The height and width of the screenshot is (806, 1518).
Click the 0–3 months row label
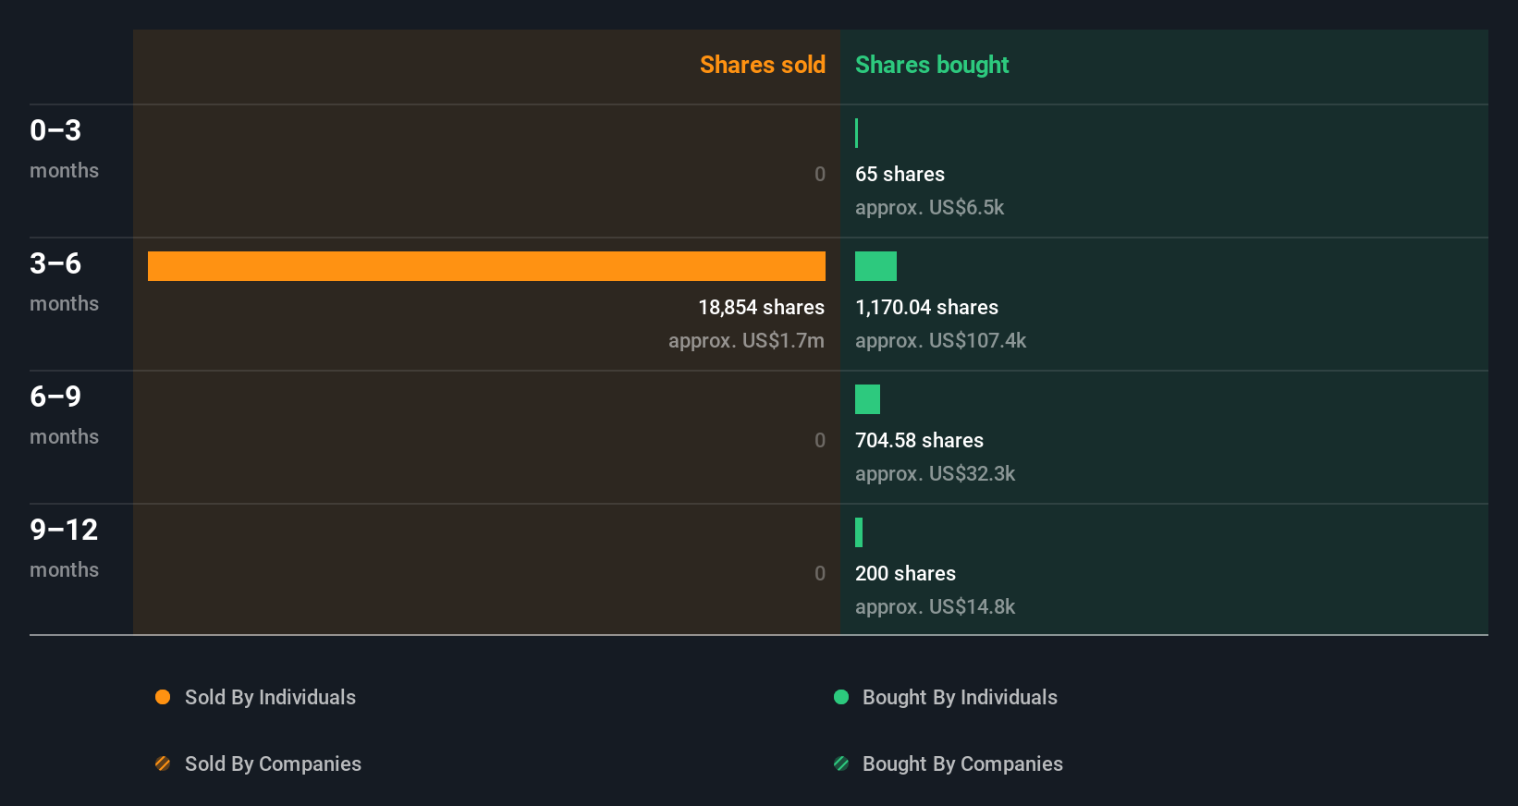[64, 149]
